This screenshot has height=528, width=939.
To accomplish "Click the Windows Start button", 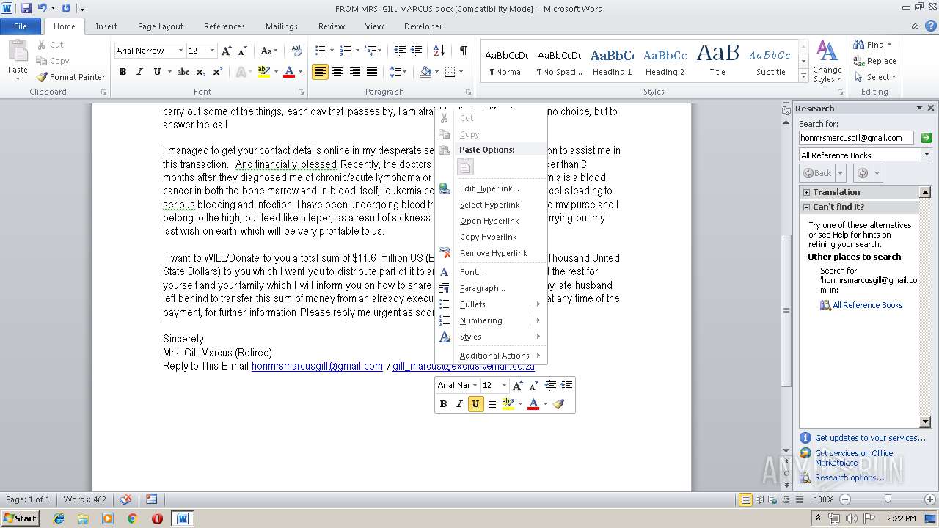I will click(20, 518).
